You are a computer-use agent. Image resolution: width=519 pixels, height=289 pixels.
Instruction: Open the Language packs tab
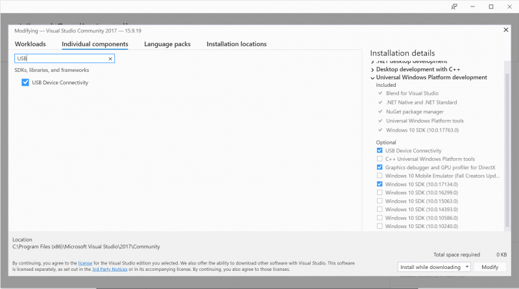click(x=167, y=44)
